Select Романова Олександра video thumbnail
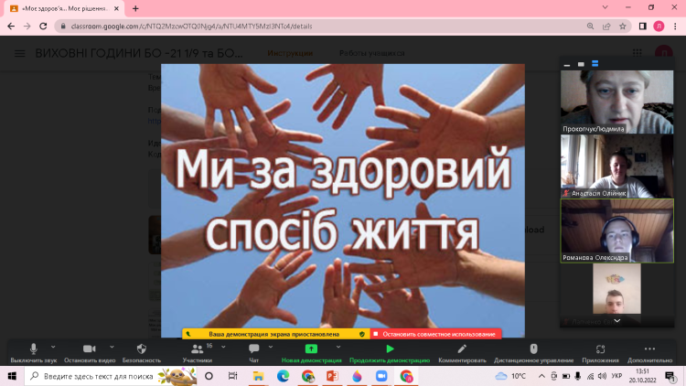Screen dimensions: 686x386 point(616,229)
